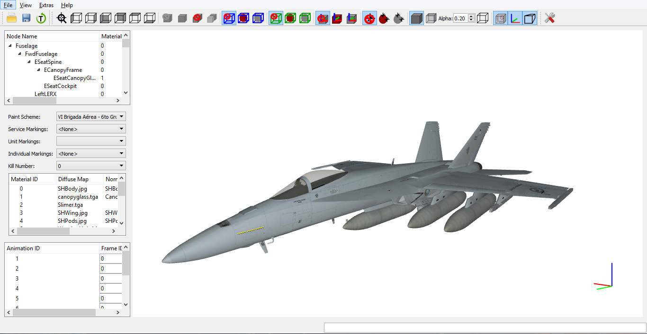Collapse the FwdFuselage tree node
This screenshot has width=647, height=334.
click(x=20, y=54)
